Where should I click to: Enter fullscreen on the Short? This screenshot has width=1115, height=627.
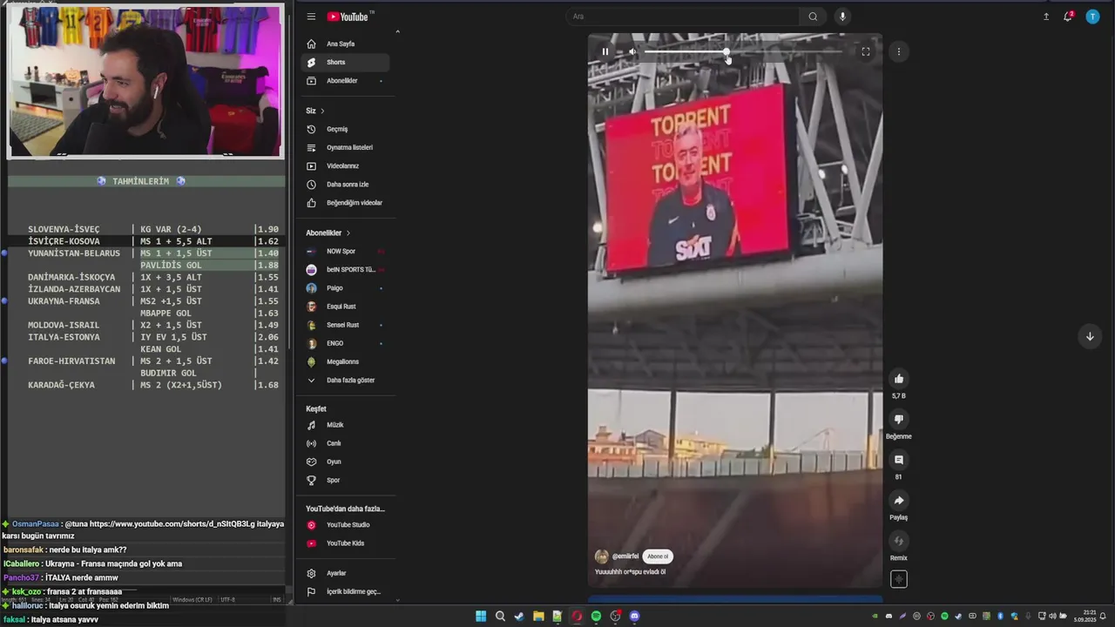click(866, 51)
